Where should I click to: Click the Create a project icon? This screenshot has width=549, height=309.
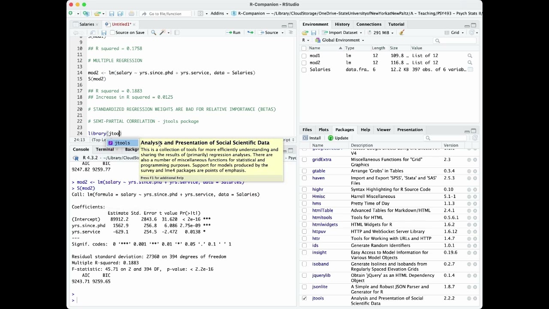point(86,14)
